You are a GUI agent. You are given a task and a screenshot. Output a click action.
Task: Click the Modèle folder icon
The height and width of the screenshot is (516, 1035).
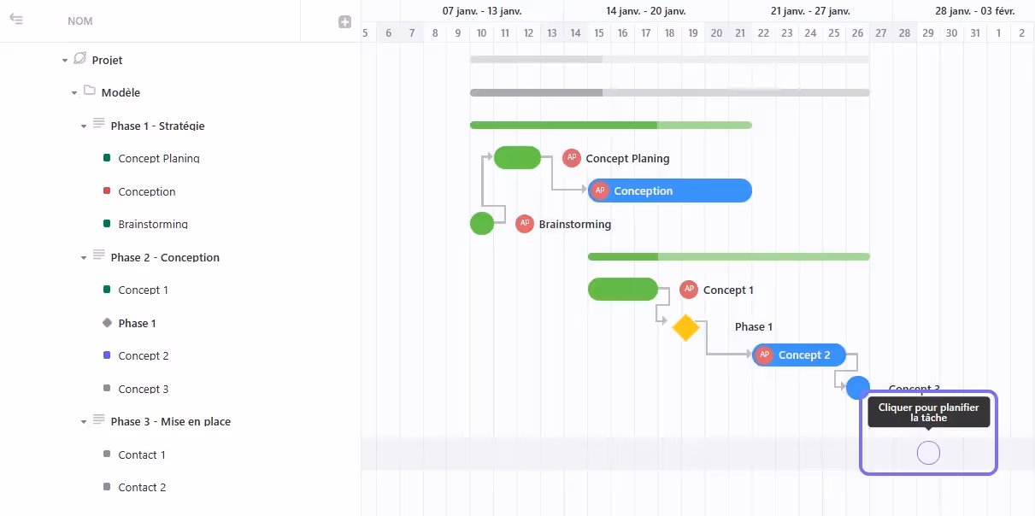pyautogui.click(x=90, y=91)
